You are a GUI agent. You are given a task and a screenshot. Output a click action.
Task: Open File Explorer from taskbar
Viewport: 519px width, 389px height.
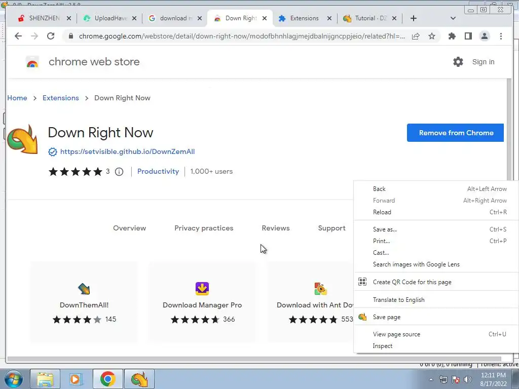coord(45,379)
